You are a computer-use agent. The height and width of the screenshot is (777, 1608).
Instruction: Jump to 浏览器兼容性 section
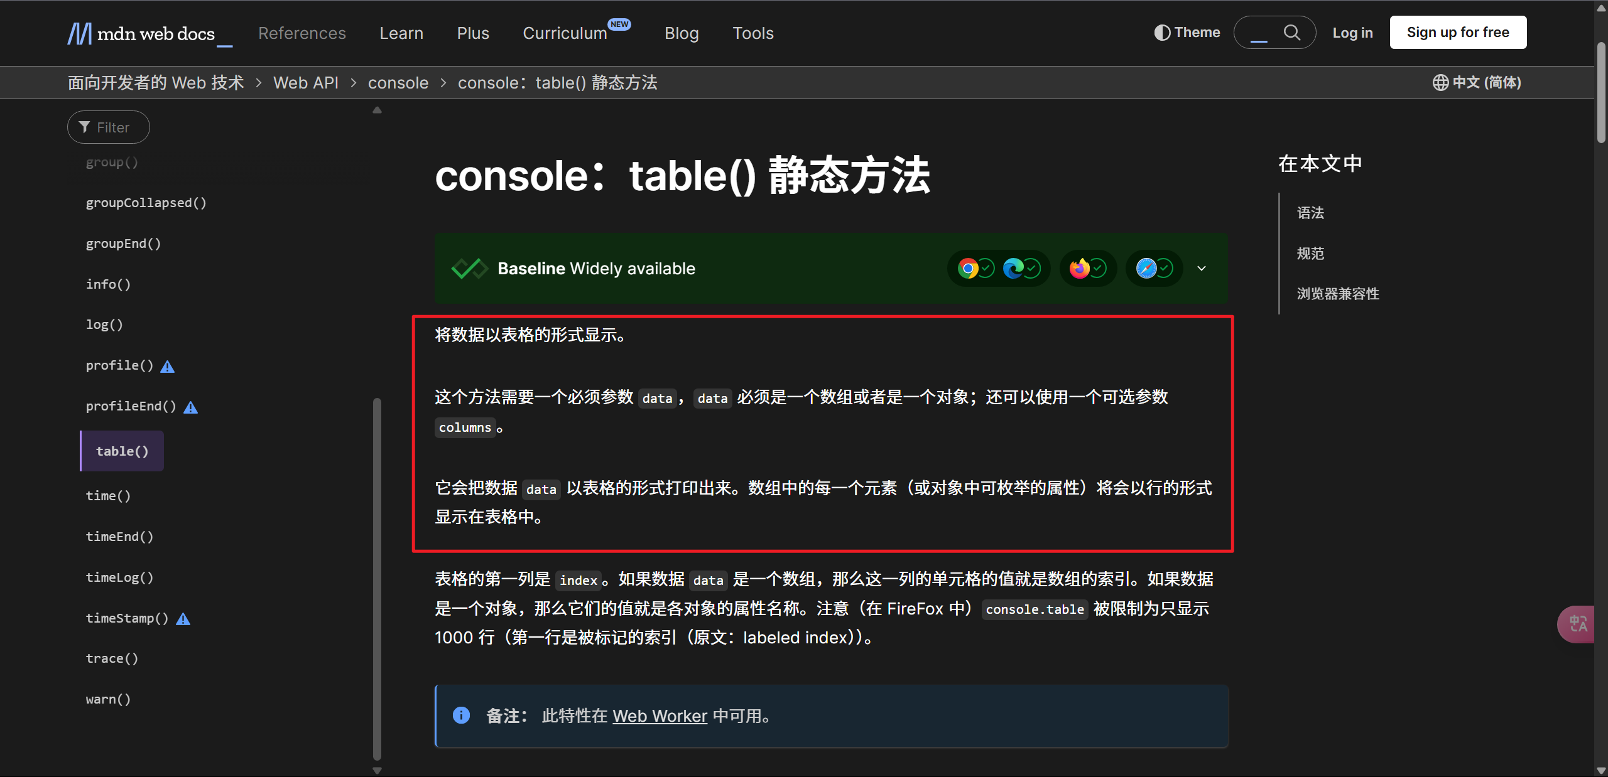(1338, 294)
